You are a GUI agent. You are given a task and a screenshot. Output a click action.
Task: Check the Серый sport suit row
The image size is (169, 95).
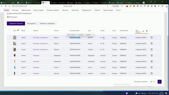9,43
